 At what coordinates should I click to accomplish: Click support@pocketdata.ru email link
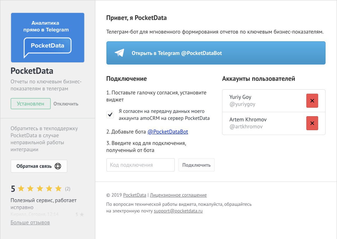coord(178,211)
